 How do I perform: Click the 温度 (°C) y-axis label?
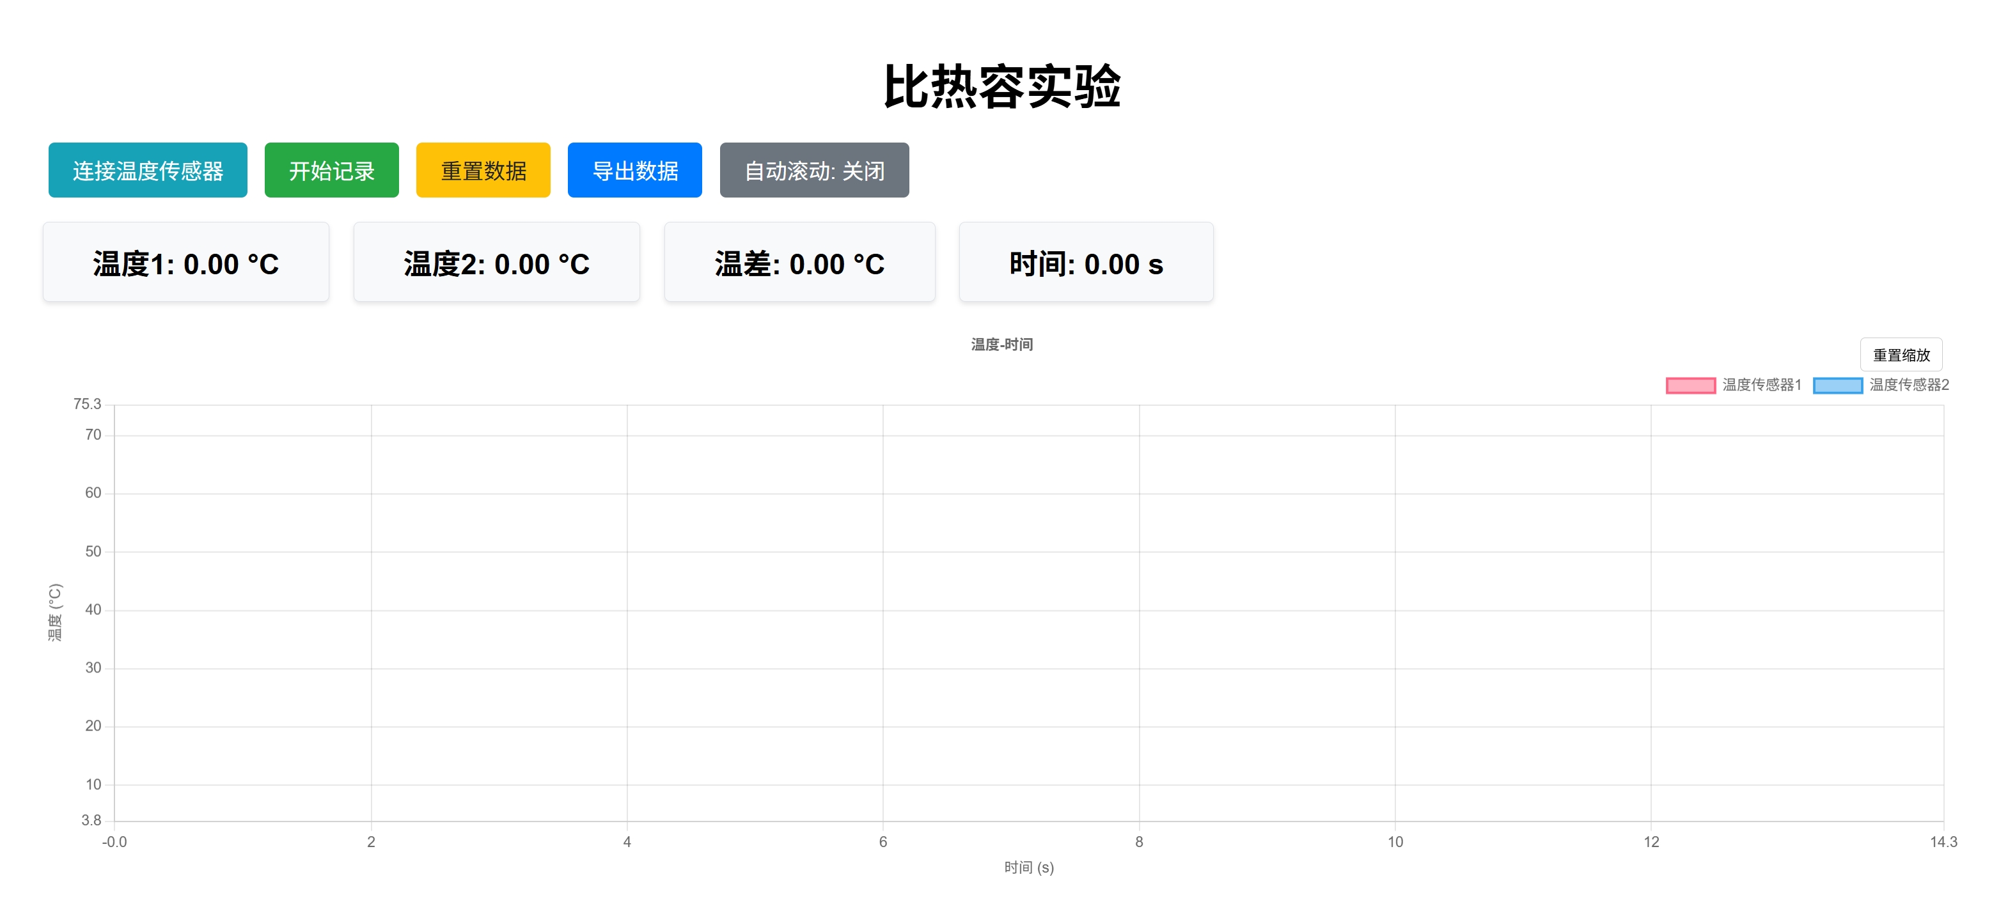(54, 612)
